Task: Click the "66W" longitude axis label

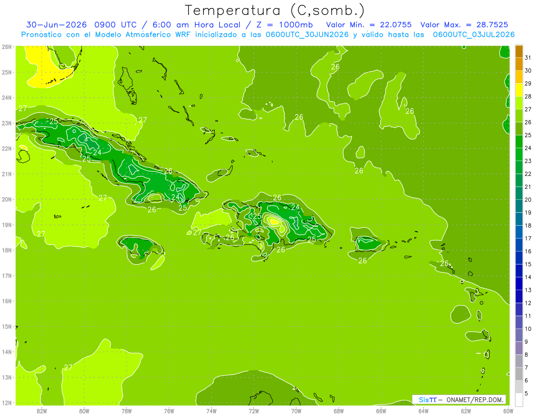Action: (x=381, y=411)
